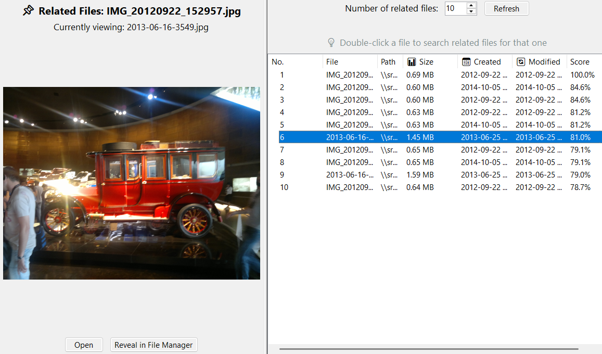Image resolution: width=602 pixels, height=354 pixels.
Task: Click the lightbulb hint icon
Action: pyautogui.click(x=331, y=43)
